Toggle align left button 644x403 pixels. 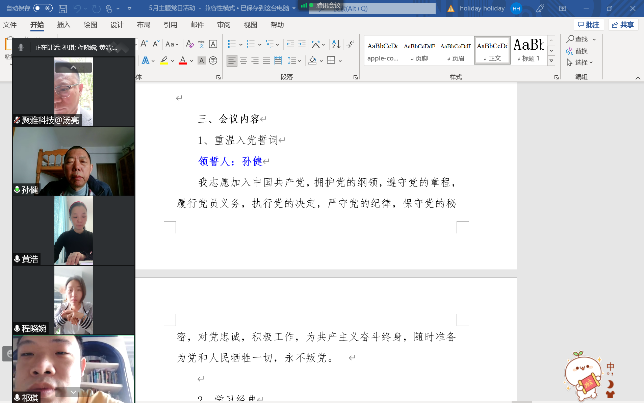click(232, 60)
